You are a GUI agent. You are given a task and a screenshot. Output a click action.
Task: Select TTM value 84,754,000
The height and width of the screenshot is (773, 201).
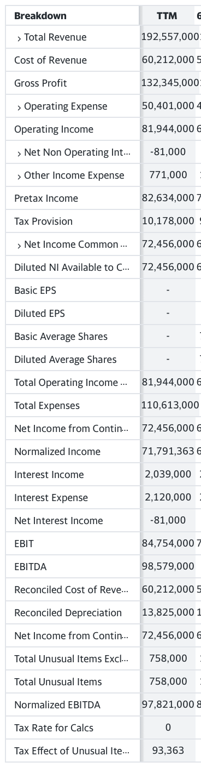pyautogui.click(x=168, y=544)
